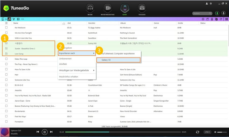Mute the volume speaker icon
Image resolution: width=229 pixels, height=137 pixels.
tap(215, 132)
